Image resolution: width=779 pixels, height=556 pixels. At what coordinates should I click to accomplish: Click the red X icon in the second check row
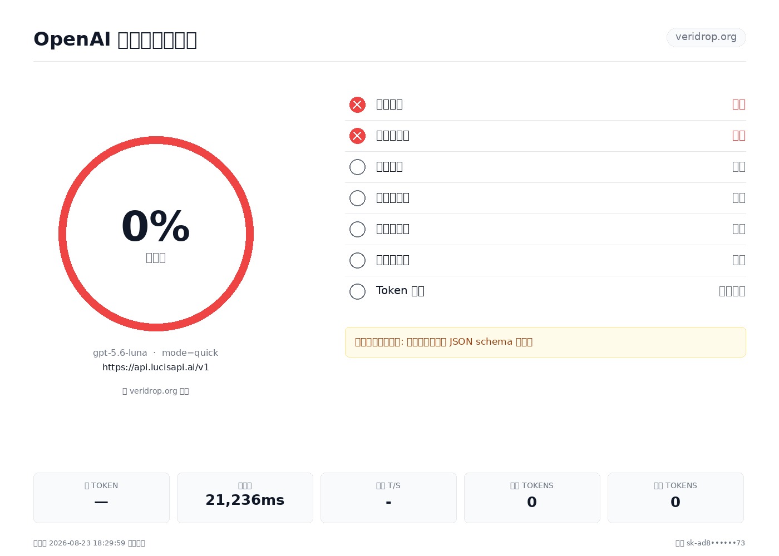click(x=357, y=136)
